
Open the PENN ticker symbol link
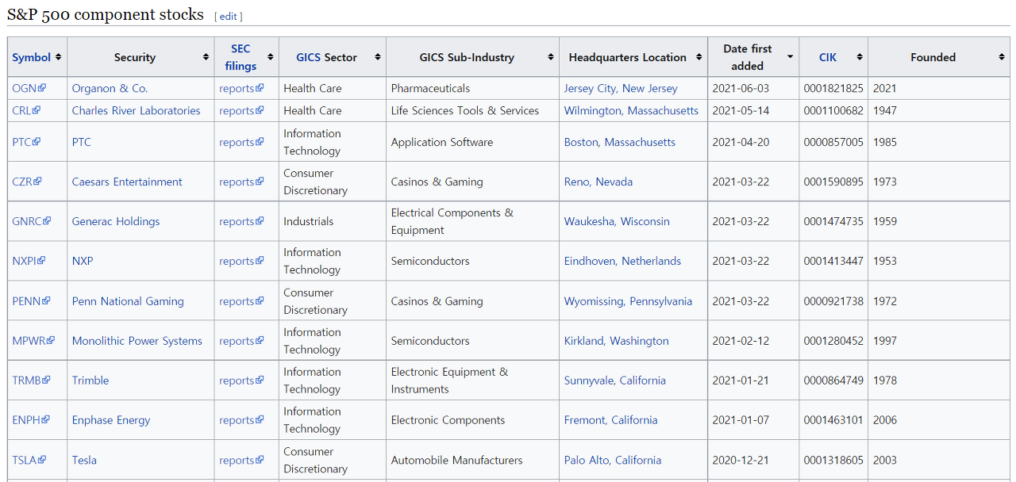tap(31, 301)
